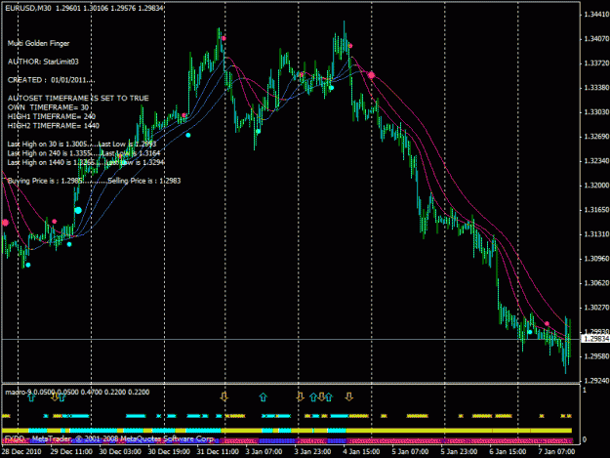610x458 pixels.
Task: Click the 'Buying Price is : 1.2985' text
Action: tap(45, 181)
